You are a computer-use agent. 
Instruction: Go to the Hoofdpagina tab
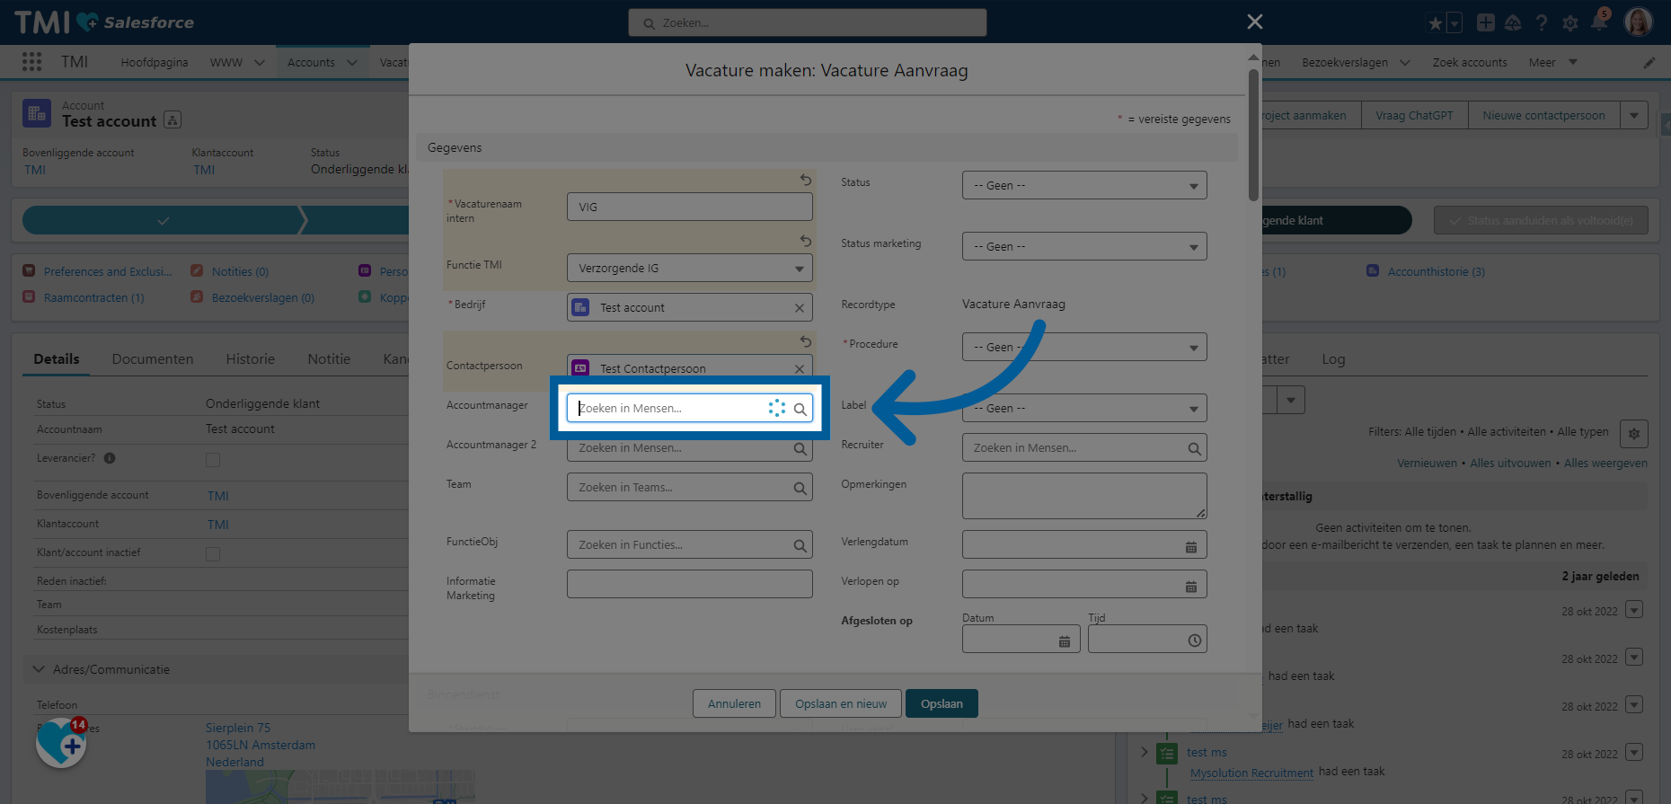click(x=155, y=62)
